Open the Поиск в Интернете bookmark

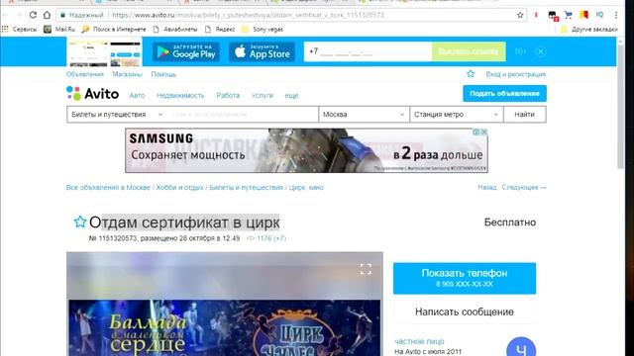114,29
